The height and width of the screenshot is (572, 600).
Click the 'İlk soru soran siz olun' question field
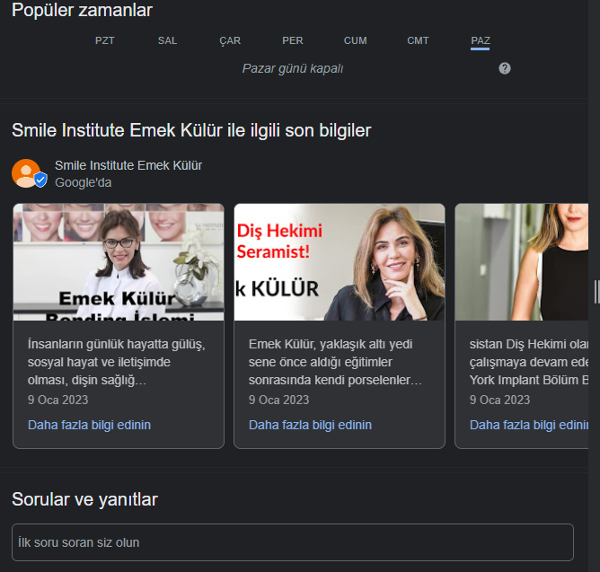[293, 542]
